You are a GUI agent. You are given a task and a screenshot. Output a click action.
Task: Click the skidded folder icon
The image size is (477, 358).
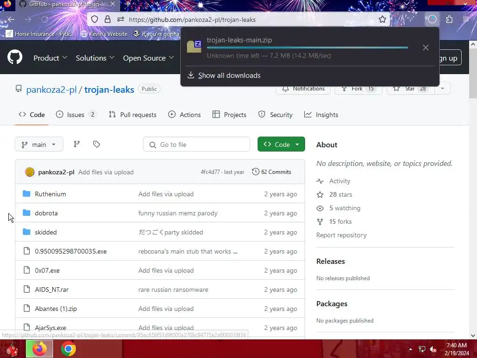(27, 232)
